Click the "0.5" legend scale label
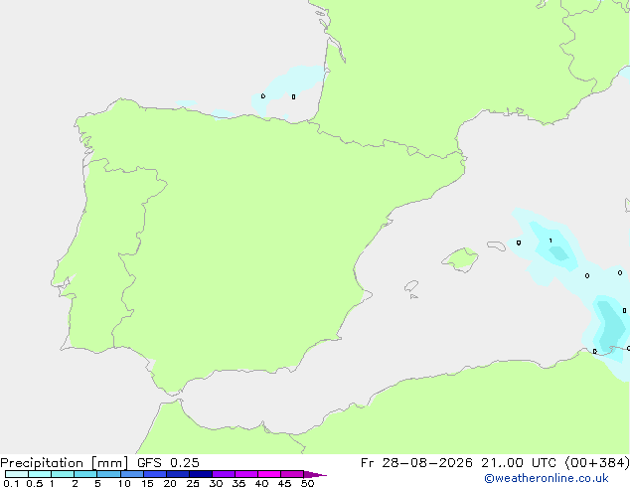630x487 pixels. point(35,483)
